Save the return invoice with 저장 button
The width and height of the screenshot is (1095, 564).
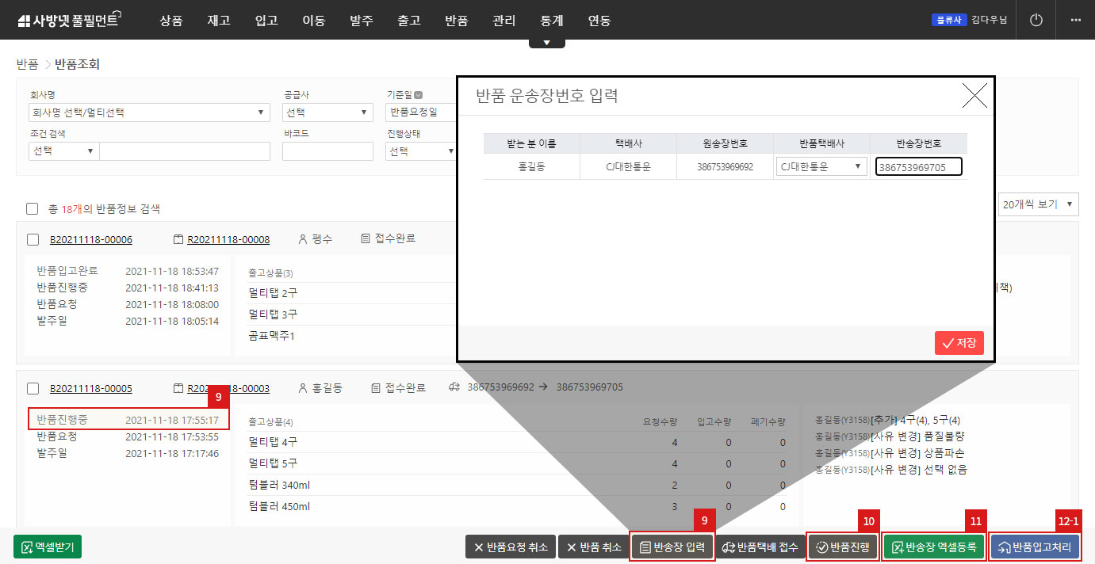pyautogui.click(x=959, y=343)
